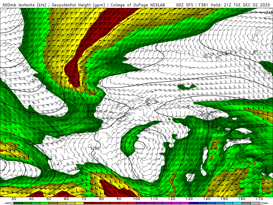273x205 pixels.
Task: Click the colorbar scale number '130'
Action: 189,199
